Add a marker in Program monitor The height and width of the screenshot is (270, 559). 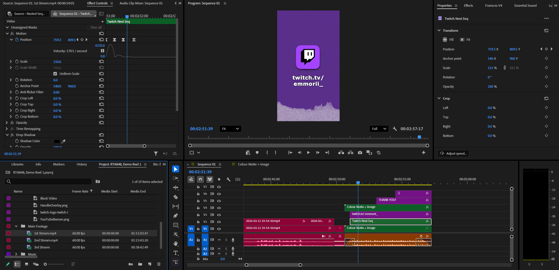click(x=257, y=153)
